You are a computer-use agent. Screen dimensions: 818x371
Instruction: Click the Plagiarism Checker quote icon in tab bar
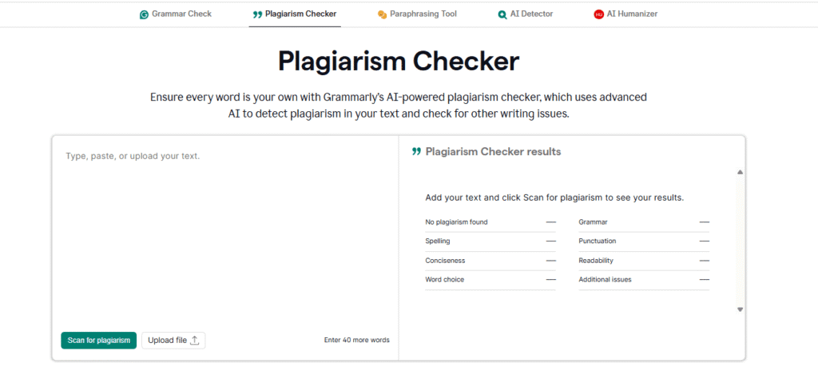point(257,14)
